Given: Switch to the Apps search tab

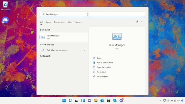Looking at the screenshot, I should click(x=48, y=22).
